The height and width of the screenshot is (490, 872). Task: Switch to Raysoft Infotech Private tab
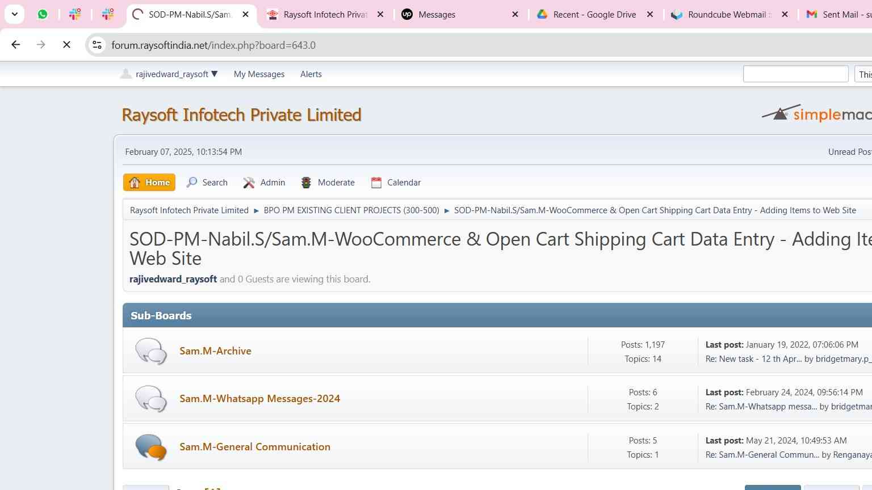[325, 15]
